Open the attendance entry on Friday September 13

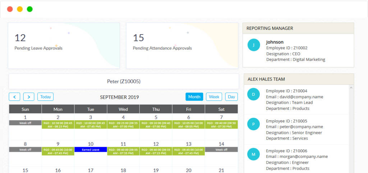point(188,151)
